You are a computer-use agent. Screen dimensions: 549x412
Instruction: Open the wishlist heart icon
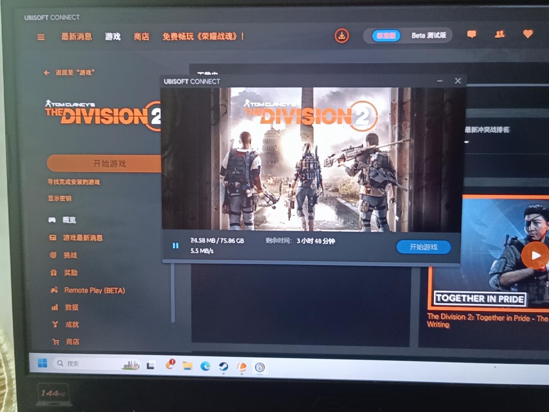528,34
